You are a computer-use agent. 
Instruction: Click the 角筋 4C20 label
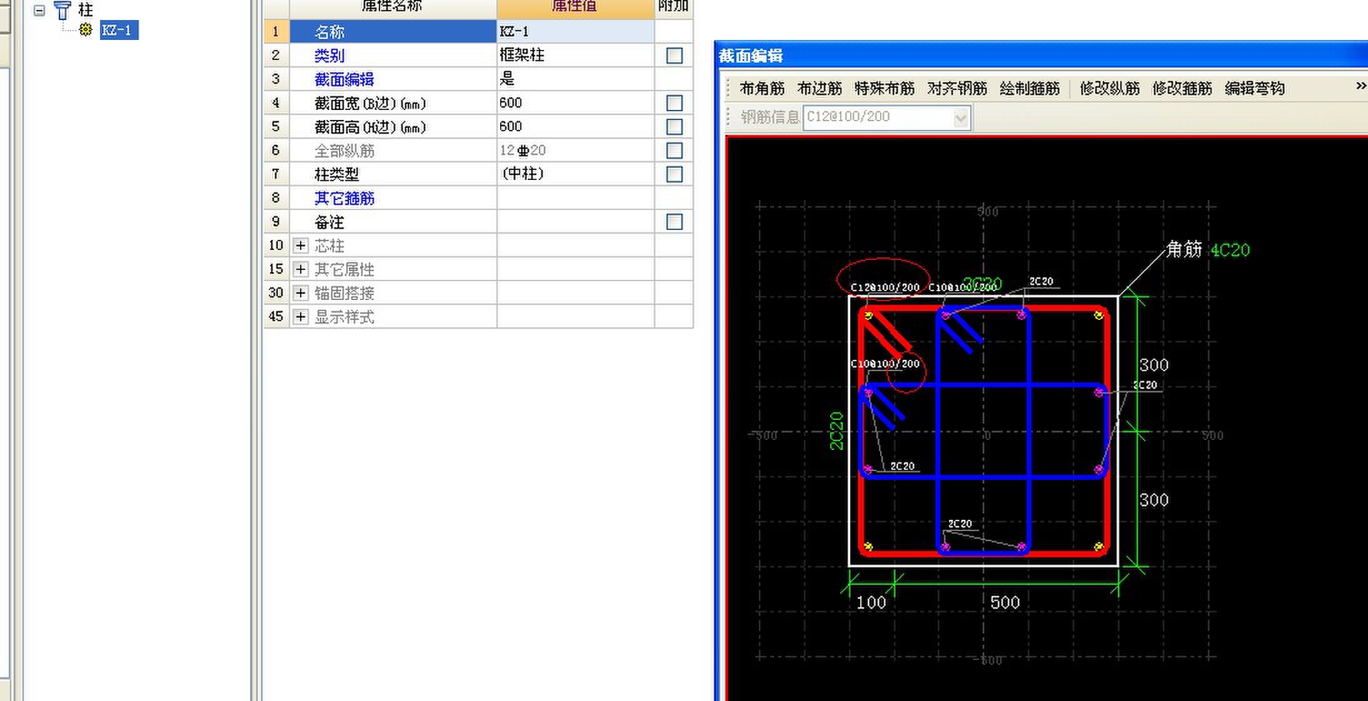click(x=1208, y=250)
